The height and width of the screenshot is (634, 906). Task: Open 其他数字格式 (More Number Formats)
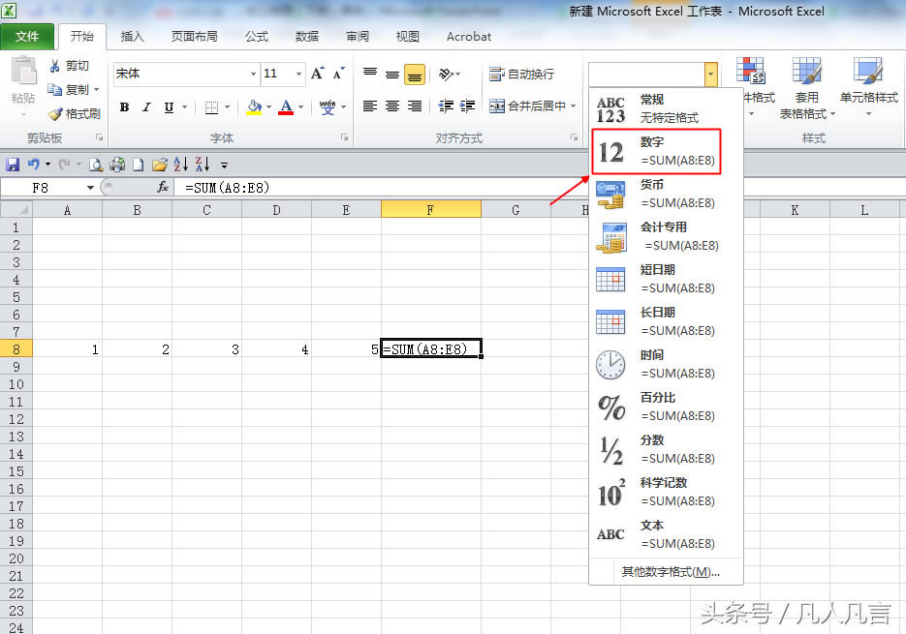point(670,572)
